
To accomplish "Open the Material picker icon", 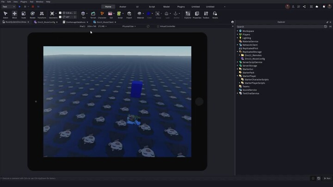I will 139,14.
